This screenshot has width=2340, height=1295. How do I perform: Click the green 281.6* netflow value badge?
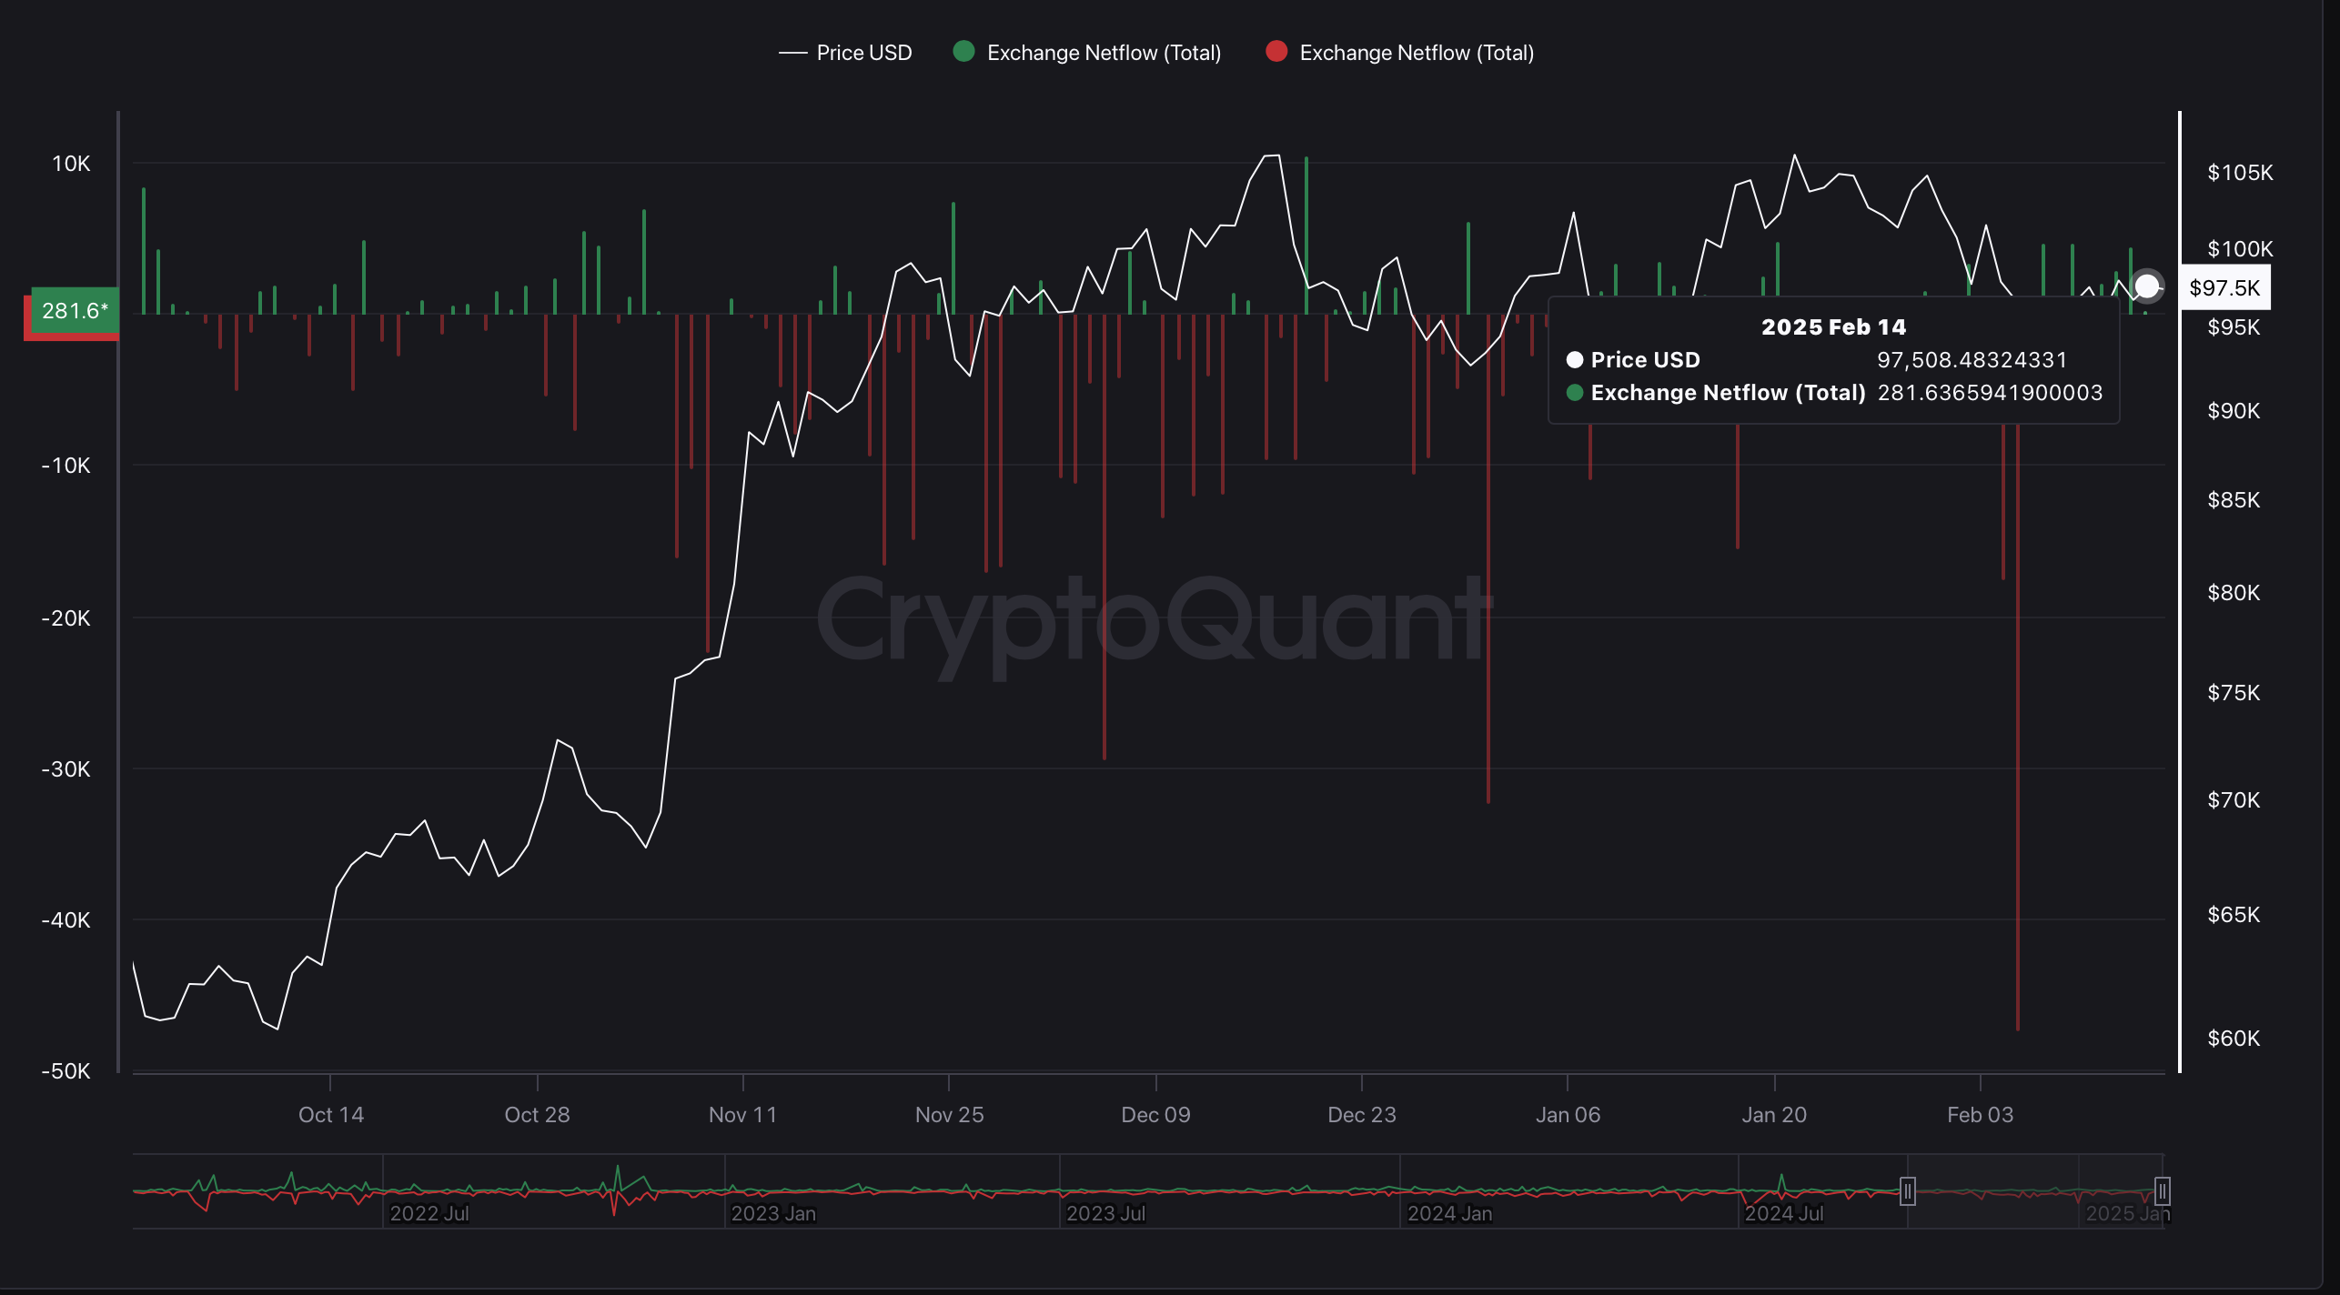(x=76, y=311)
